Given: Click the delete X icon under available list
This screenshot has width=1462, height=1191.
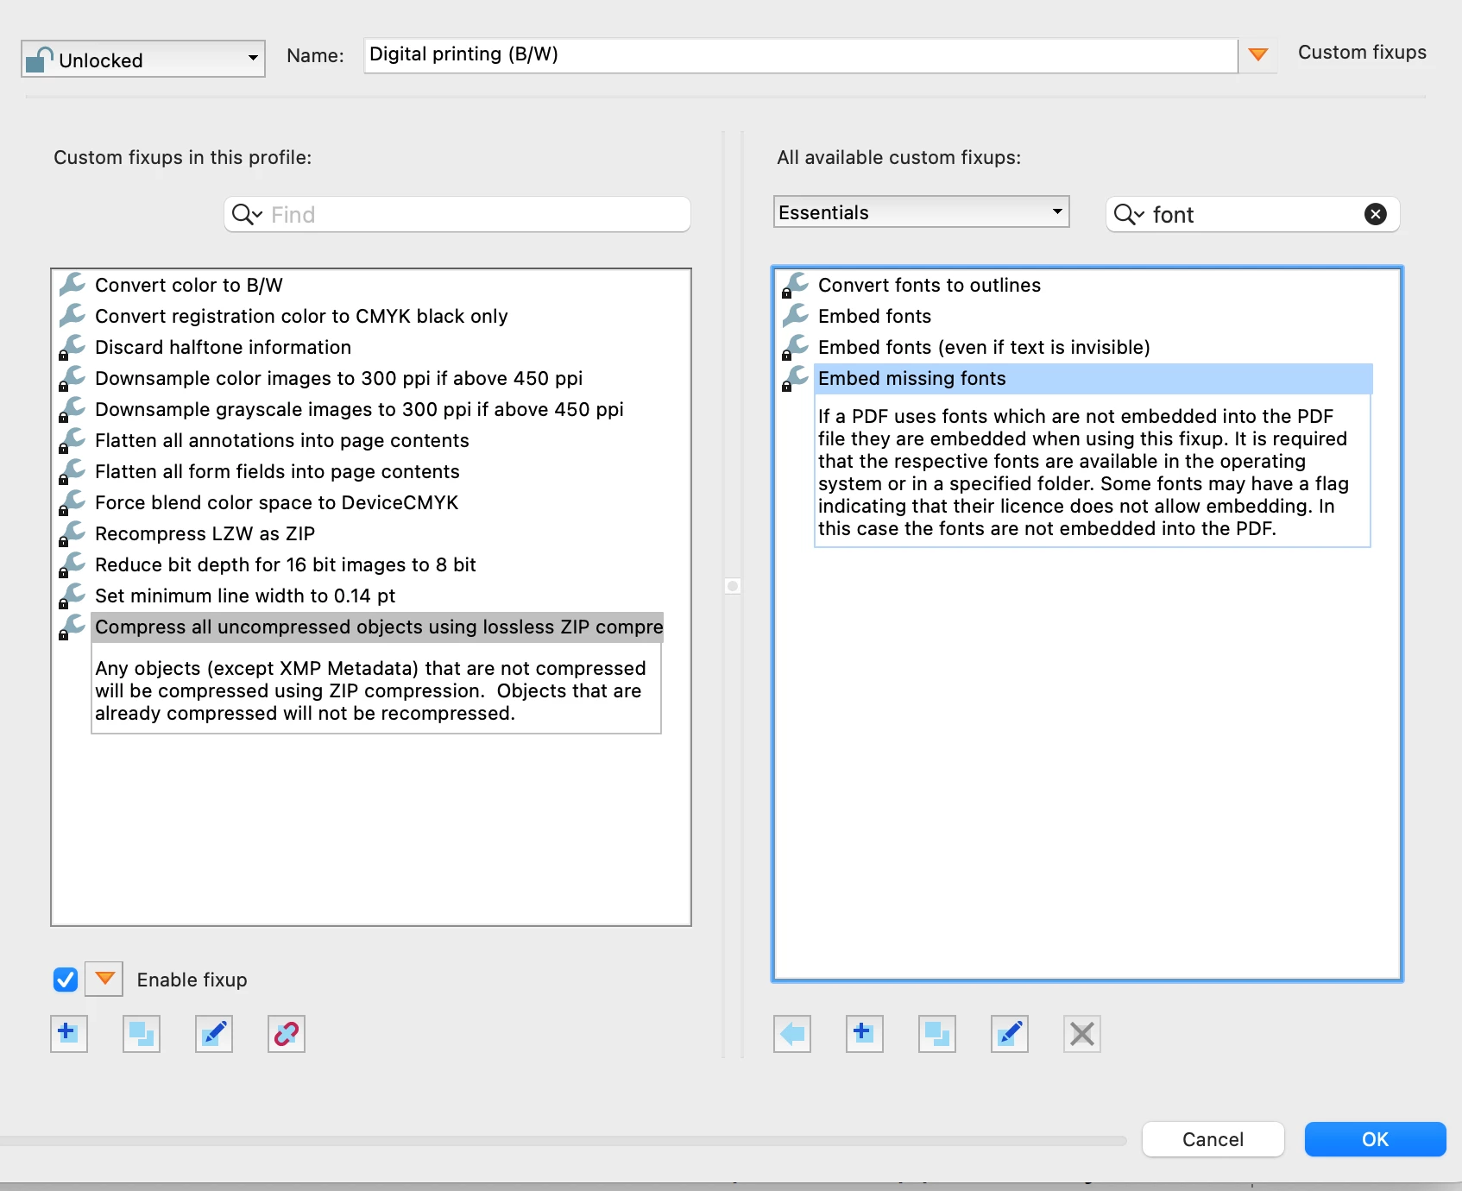Looking at the screenshot, I should tap(1082, 1033).
